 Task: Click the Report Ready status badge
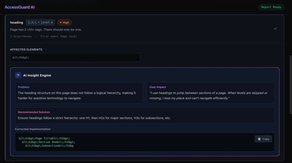(271, 7)
